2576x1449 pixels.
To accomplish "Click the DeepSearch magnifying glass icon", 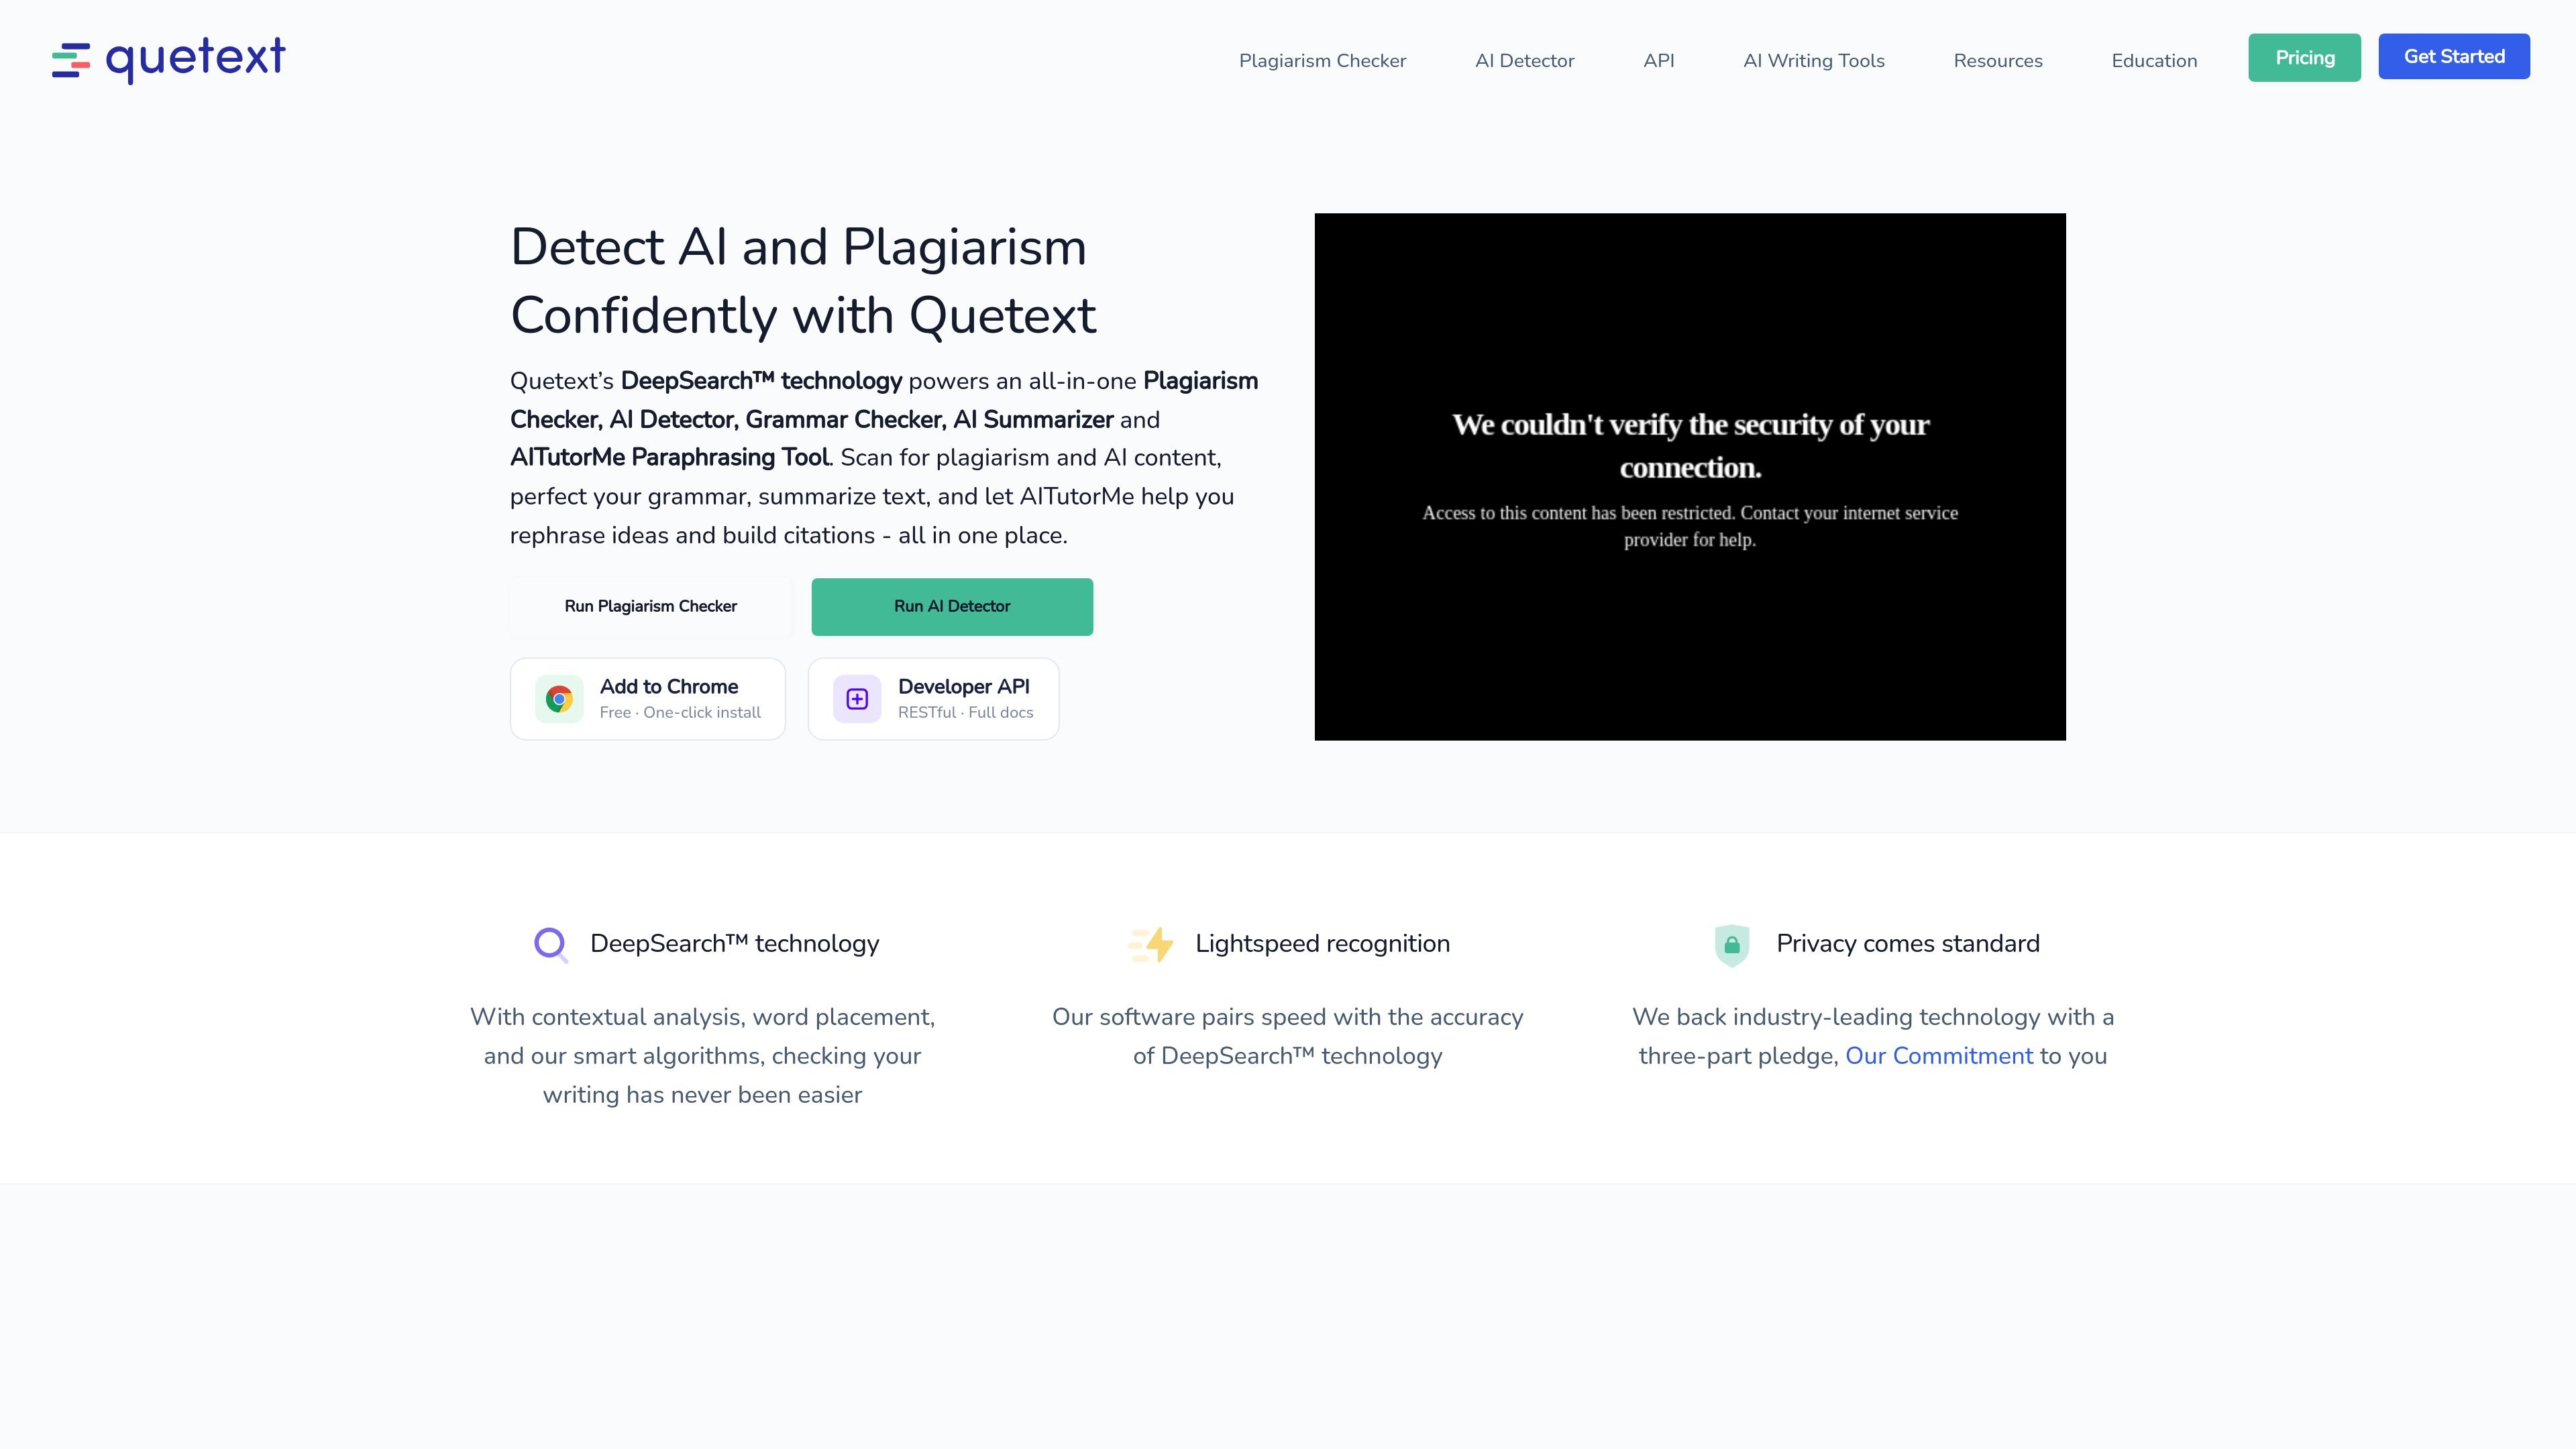I will [551, 944].
